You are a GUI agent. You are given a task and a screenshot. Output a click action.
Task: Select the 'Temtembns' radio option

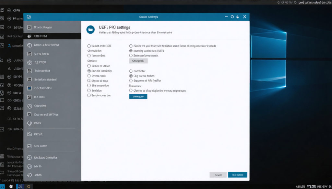[89, 56]
